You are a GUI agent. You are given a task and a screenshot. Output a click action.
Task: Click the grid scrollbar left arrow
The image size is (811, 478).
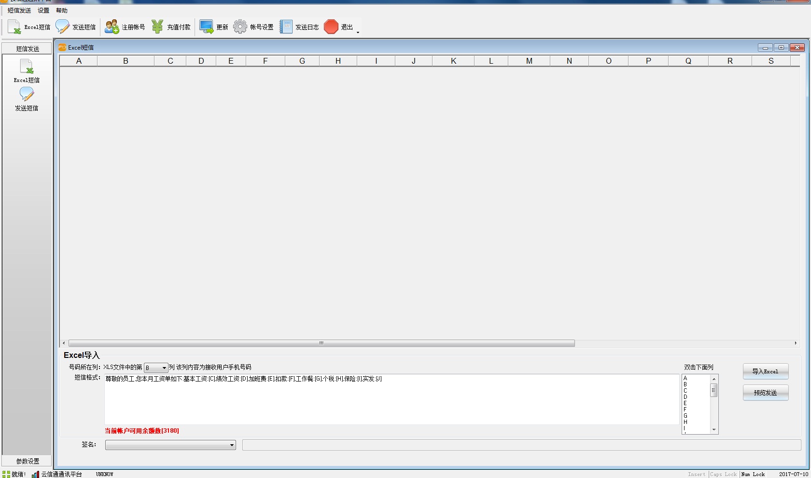tap(64, 343)
